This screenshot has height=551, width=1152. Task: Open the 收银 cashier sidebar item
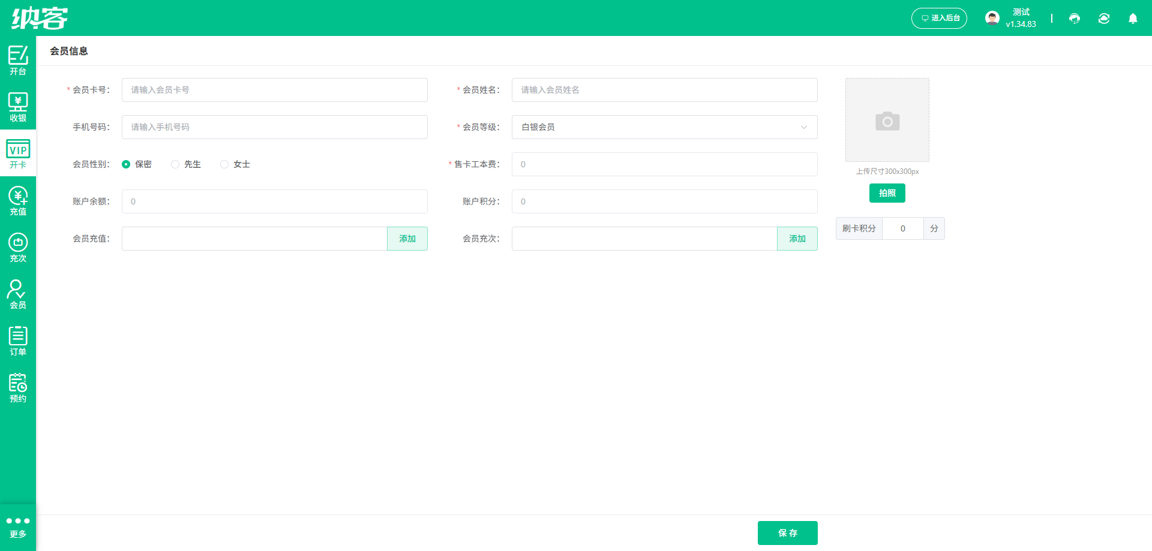[18, 107]
